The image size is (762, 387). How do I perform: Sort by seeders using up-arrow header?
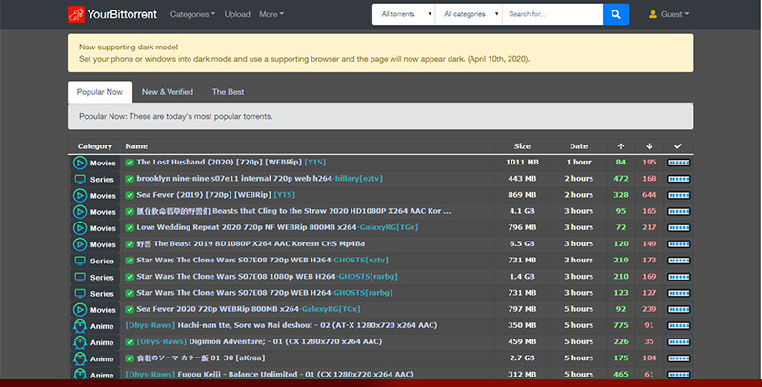click(621, 146)
